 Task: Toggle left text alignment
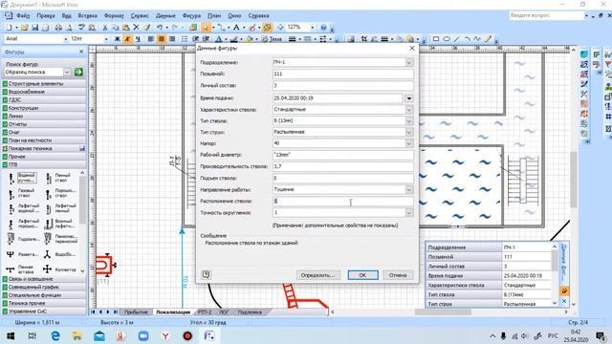[151, 39]
